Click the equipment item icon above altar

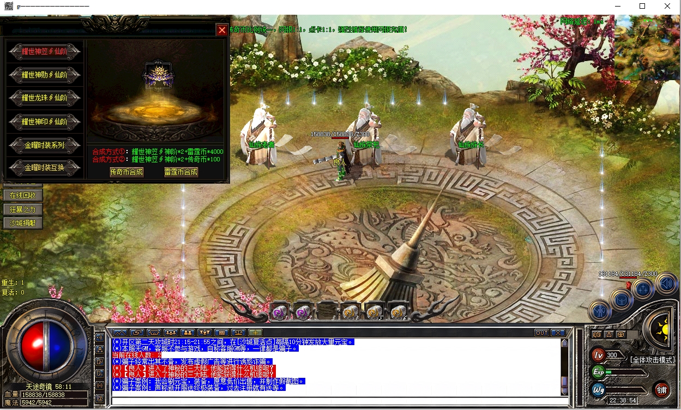(x=158, y=75)
